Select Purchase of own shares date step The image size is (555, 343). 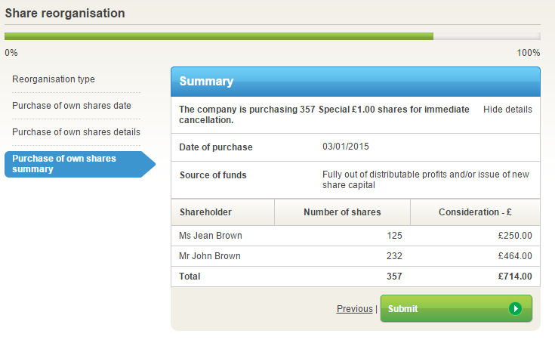72,106
